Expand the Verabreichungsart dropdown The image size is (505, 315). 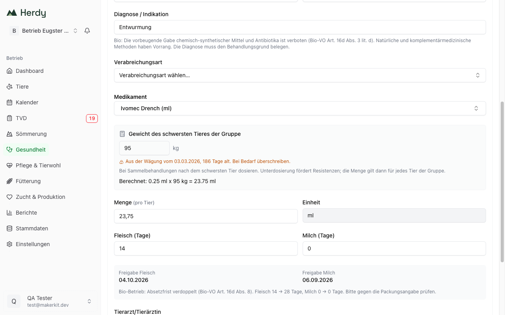(x=300, y=75)
